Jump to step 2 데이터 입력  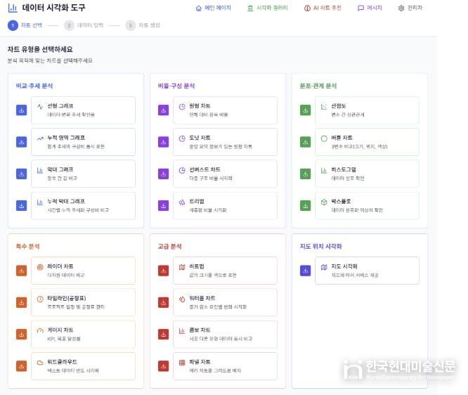(x=84, y=25)
